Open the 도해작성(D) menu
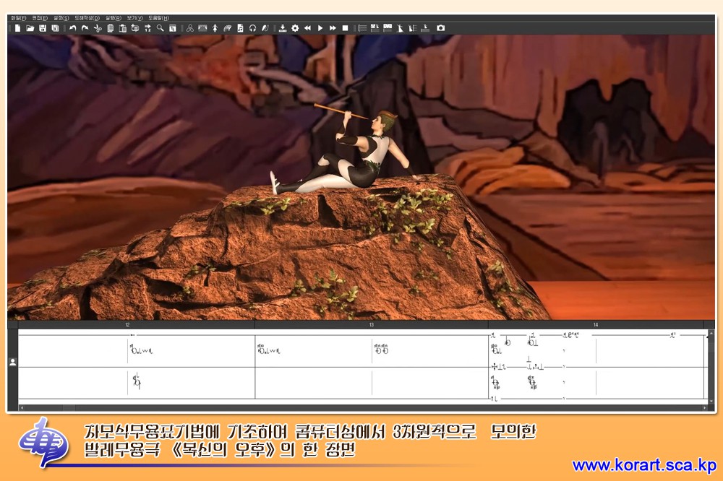Image resolution: width=723 pixels, height=481 pixels. [x=87, y=18]
